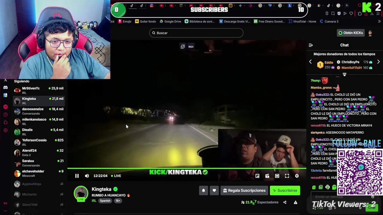The width and height of the screenshot is (383, 215).
Task: Share the stream via the share icon
Action: pyautogui.click(x=285, y=202)
